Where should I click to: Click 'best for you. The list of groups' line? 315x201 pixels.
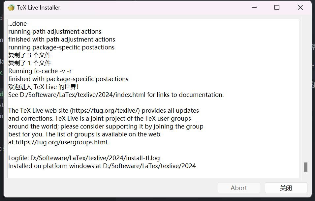84,134
